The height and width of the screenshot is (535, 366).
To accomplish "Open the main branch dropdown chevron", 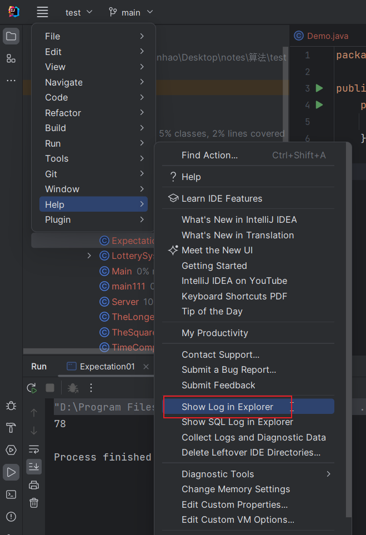I will pyautogui.click(x=150, y=12).
